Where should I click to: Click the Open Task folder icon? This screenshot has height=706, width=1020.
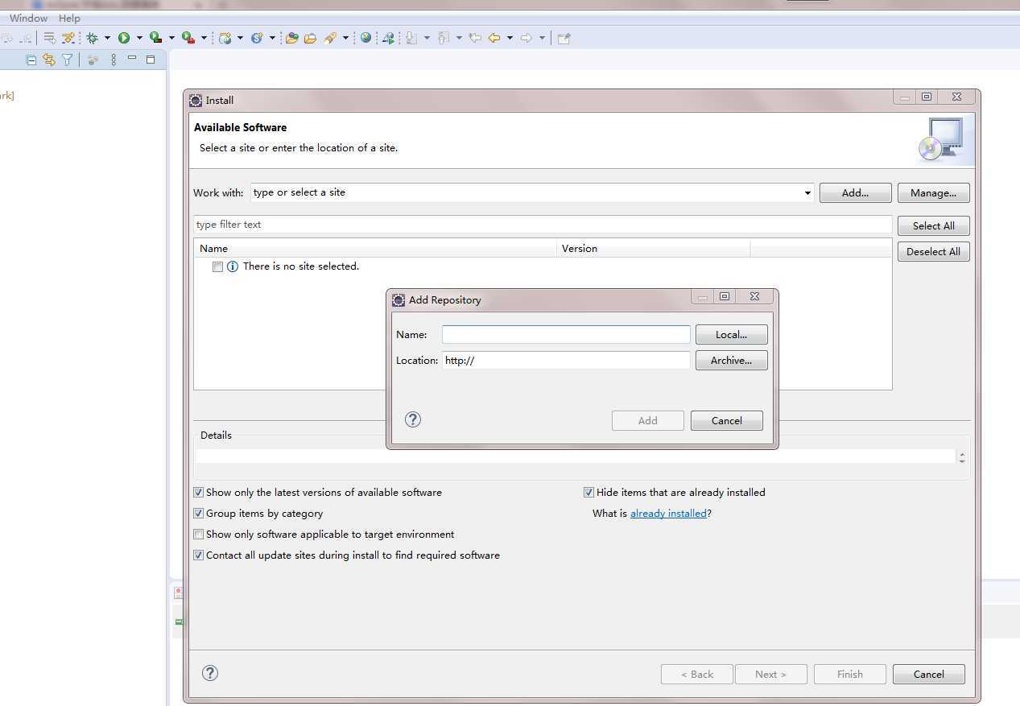pos(310,38)
